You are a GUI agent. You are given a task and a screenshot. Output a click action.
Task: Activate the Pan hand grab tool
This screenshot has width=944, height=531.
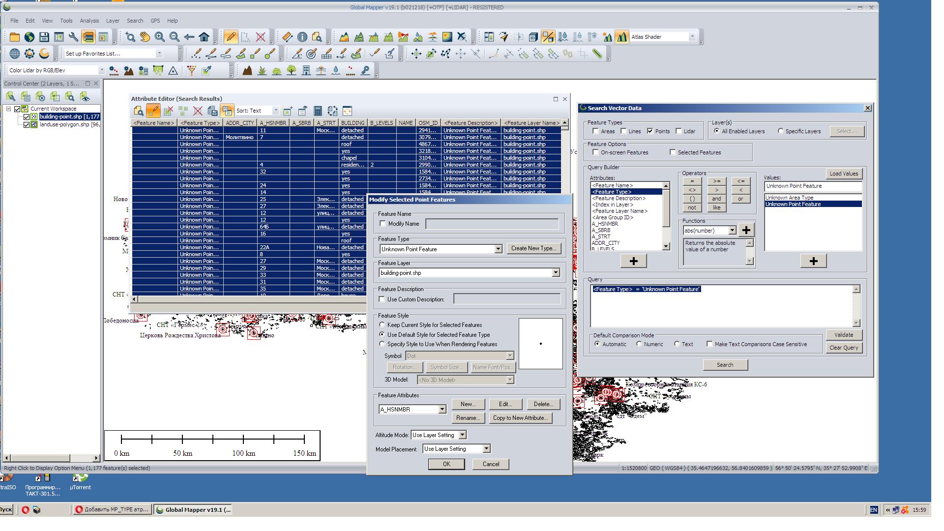[145, 37]
